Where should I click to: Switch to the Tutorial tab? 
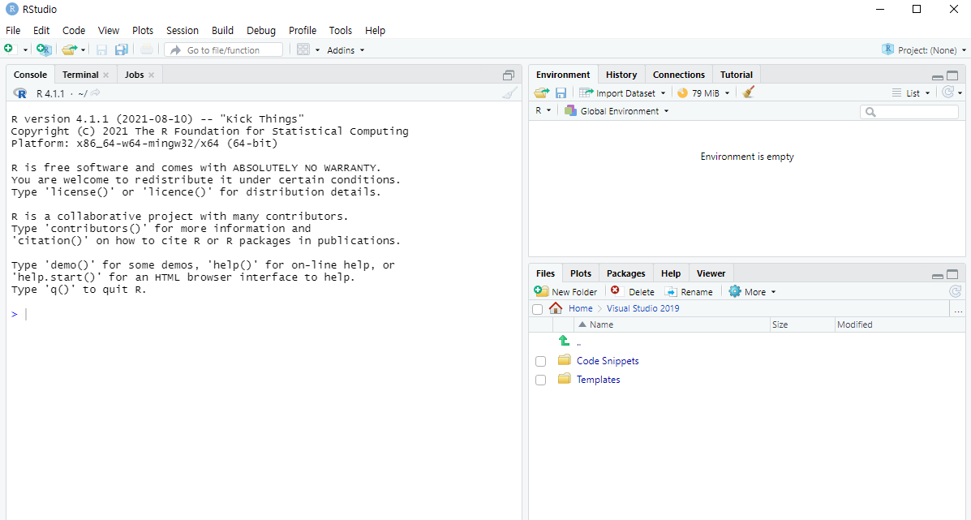point(737,75)
